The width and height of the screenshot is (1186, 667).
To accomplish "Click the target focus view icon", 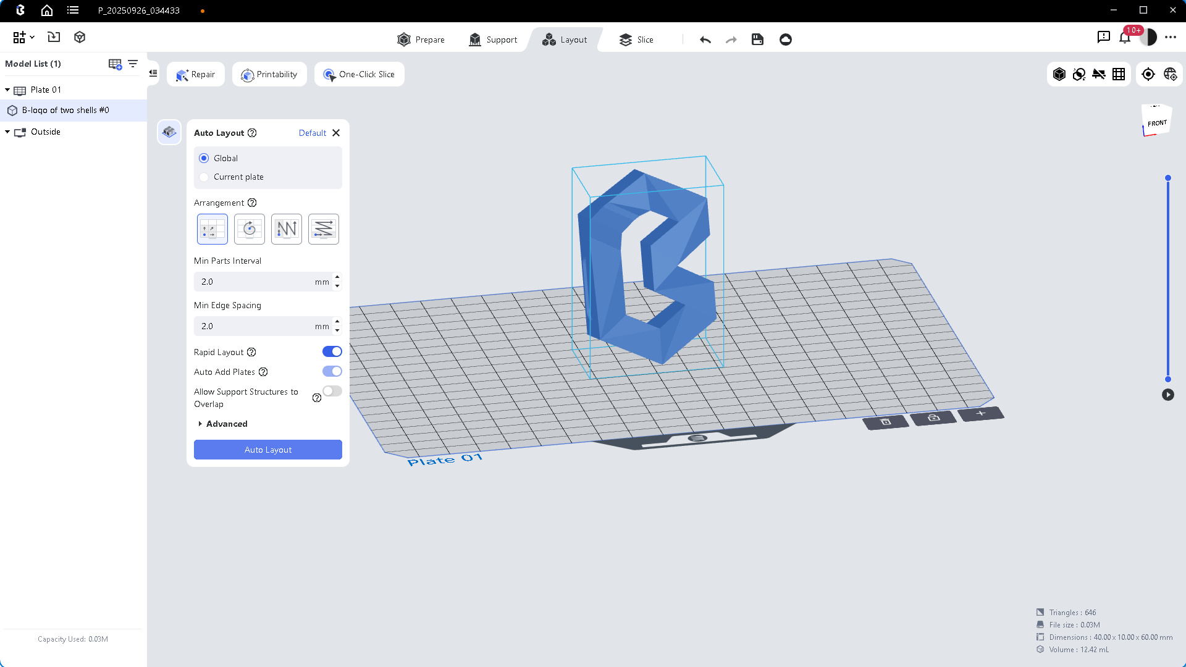I will click(1148, 74).
